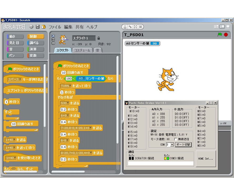
Task: Open the 編集 menu
Action: click(x=68, y=27)
